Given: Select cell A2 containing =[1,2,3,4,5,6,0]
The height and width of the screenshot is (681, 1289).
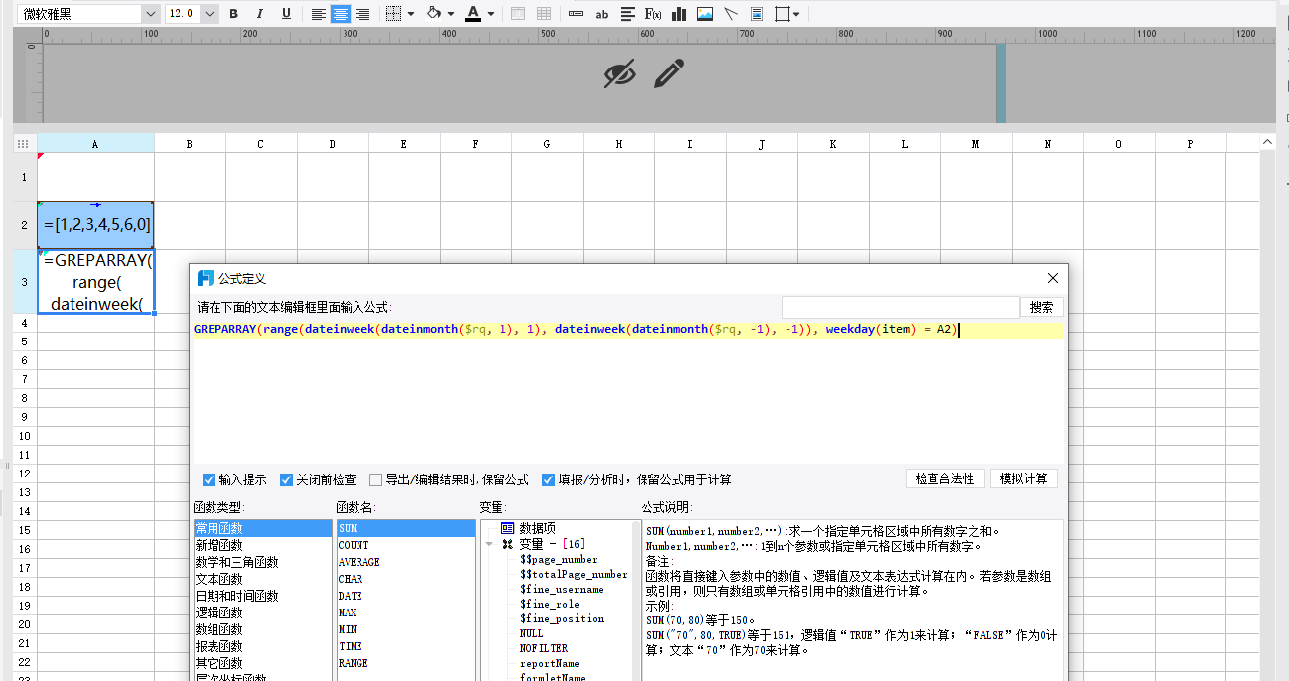Looking at the screenshot, I should [95, 225].
